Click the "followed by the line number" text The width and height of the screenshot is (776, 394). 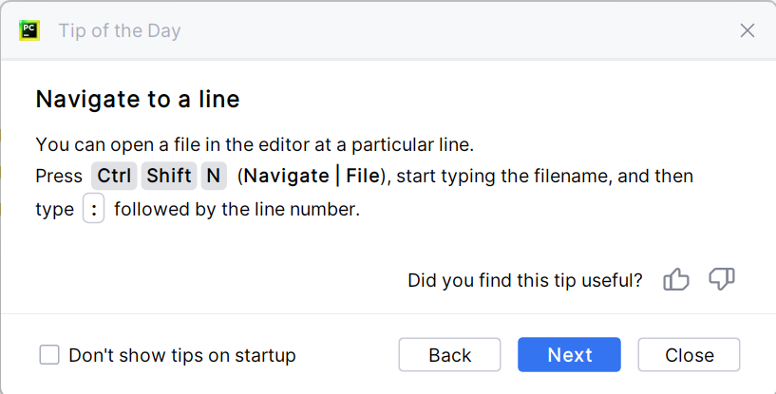pos(237,210)
